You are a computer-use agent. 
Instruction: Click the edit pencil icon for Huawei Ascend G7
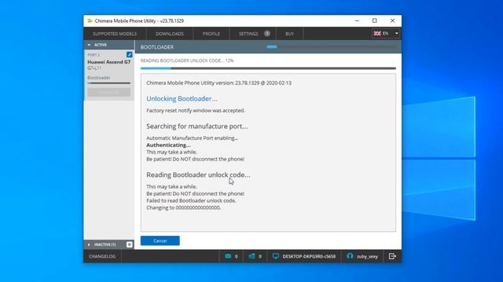pos(129,55)
